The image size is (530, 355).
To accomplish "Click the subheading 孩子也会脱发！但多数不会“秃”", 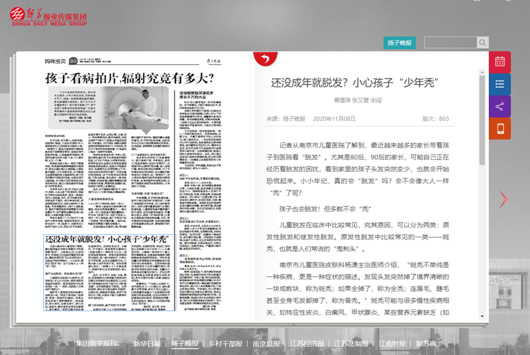I will click(x=325, y=209).
